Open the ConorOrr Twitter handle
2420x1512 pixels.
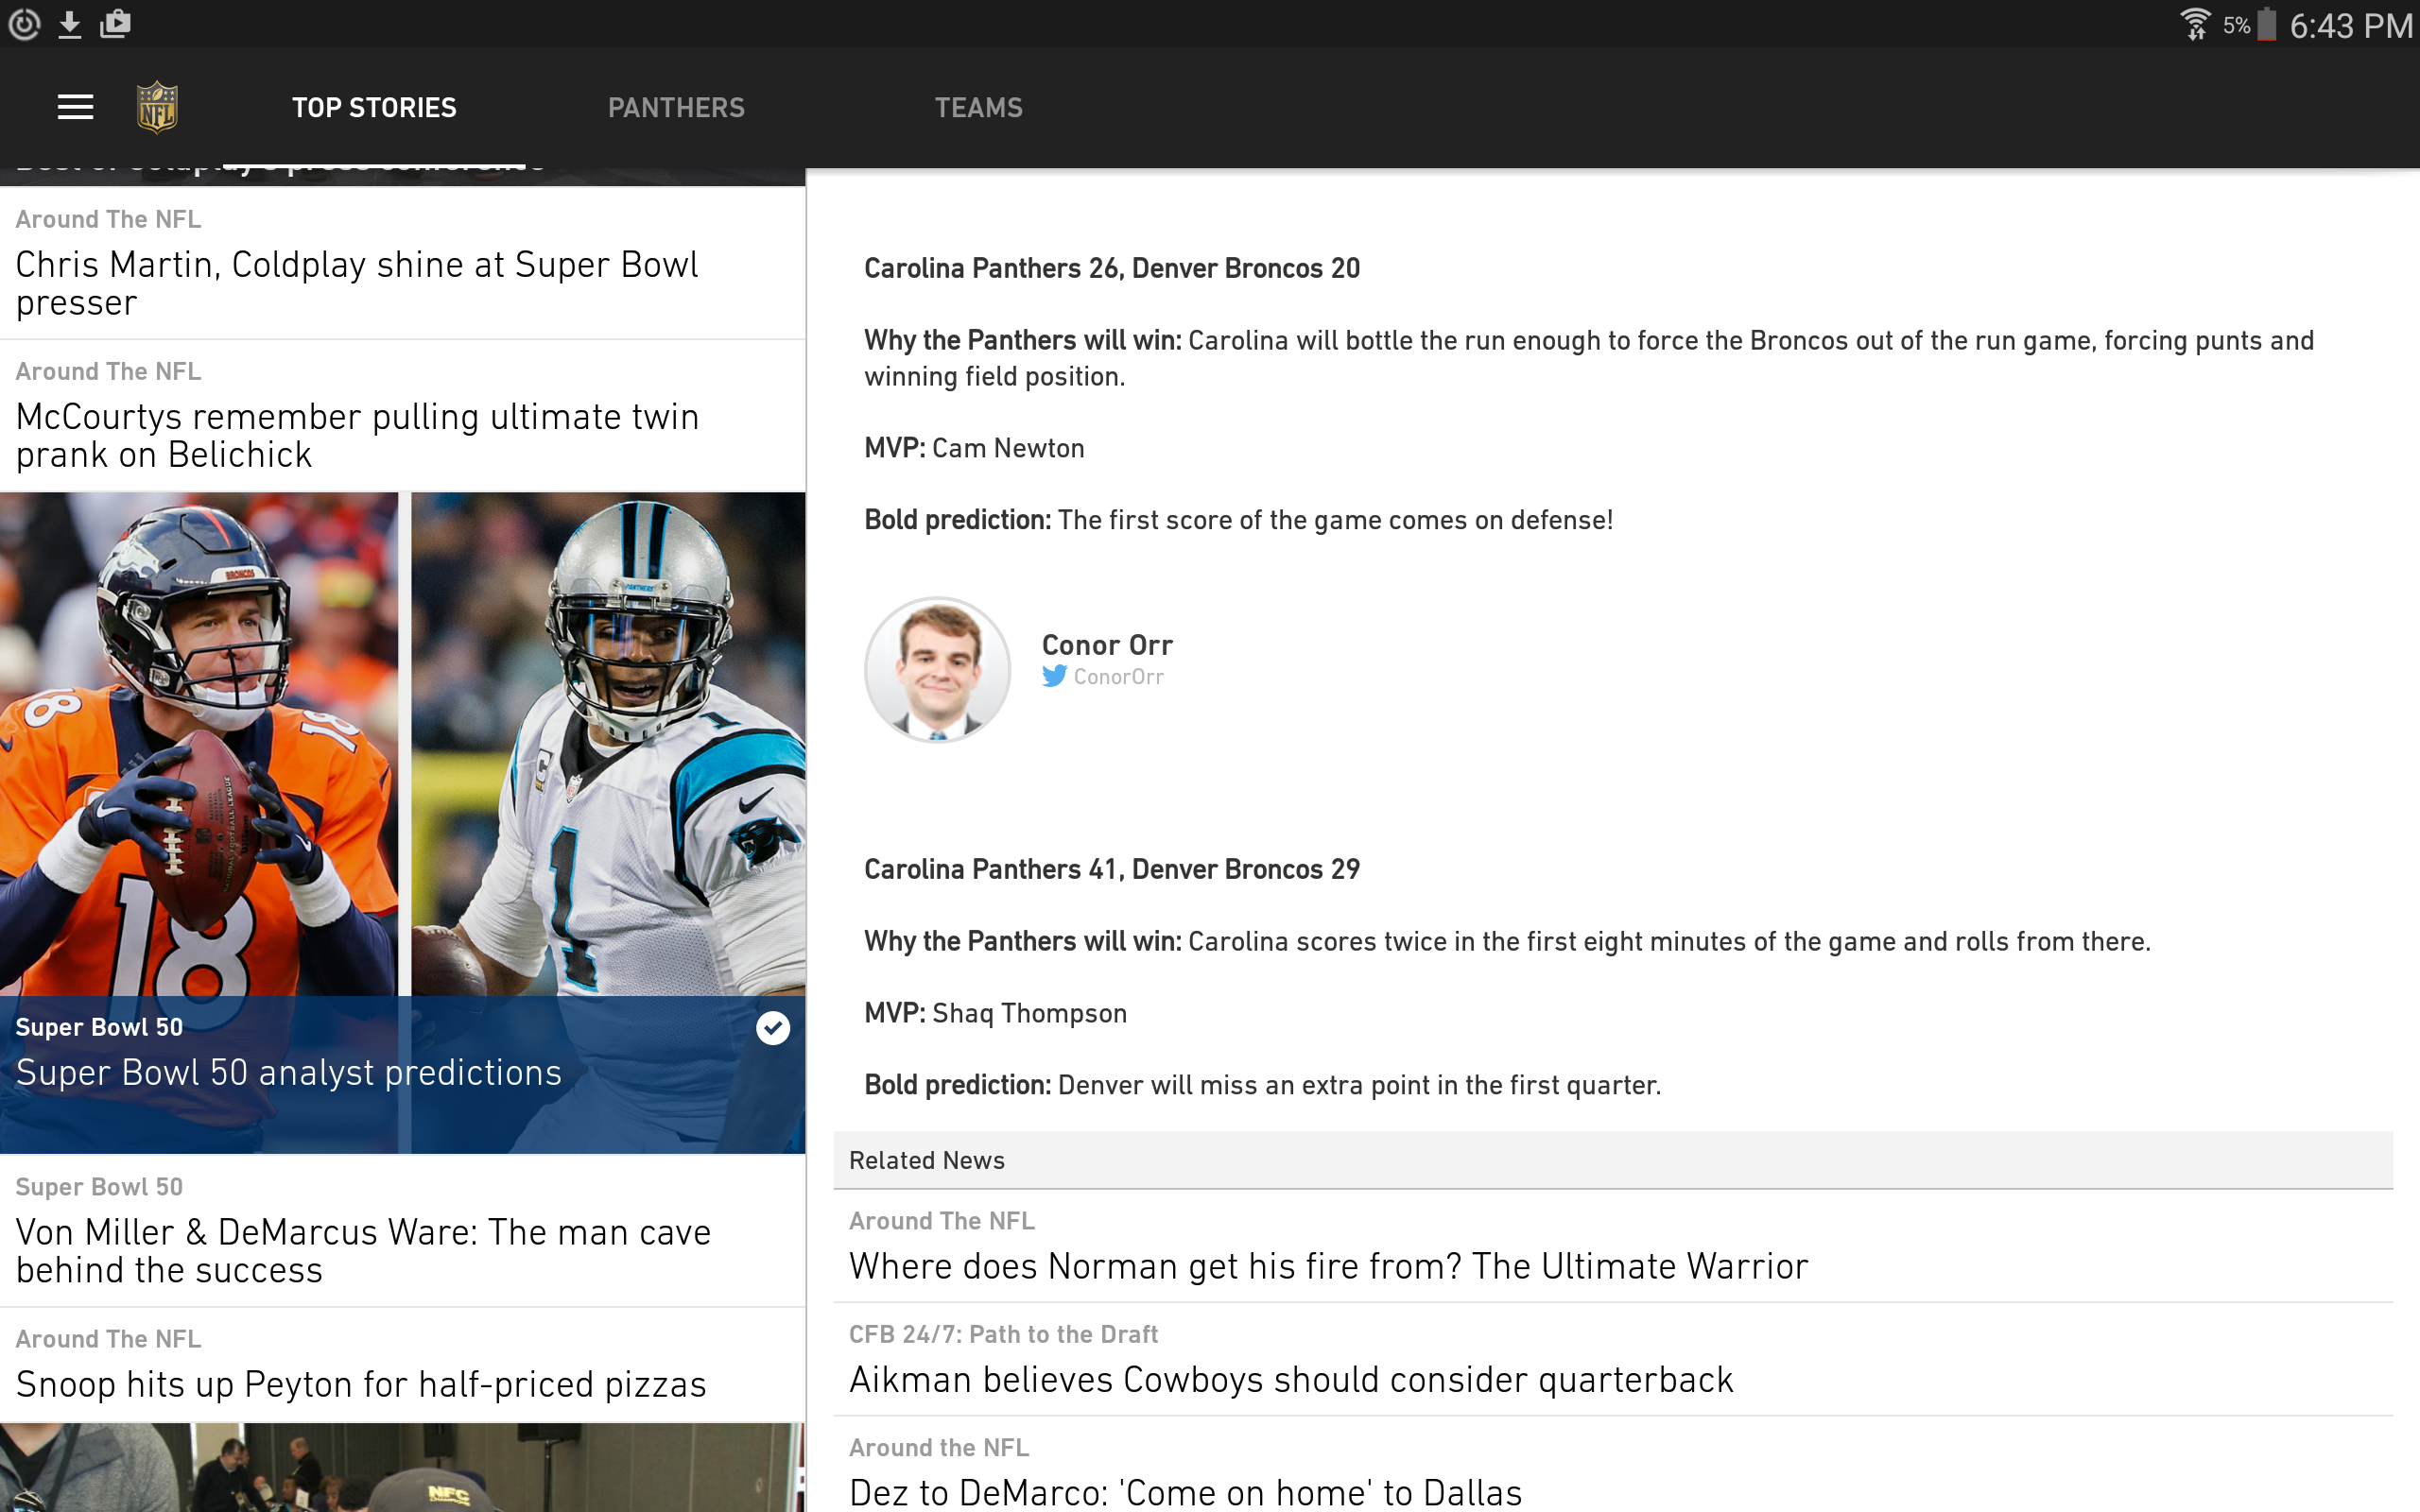[x=1118, y=677]
